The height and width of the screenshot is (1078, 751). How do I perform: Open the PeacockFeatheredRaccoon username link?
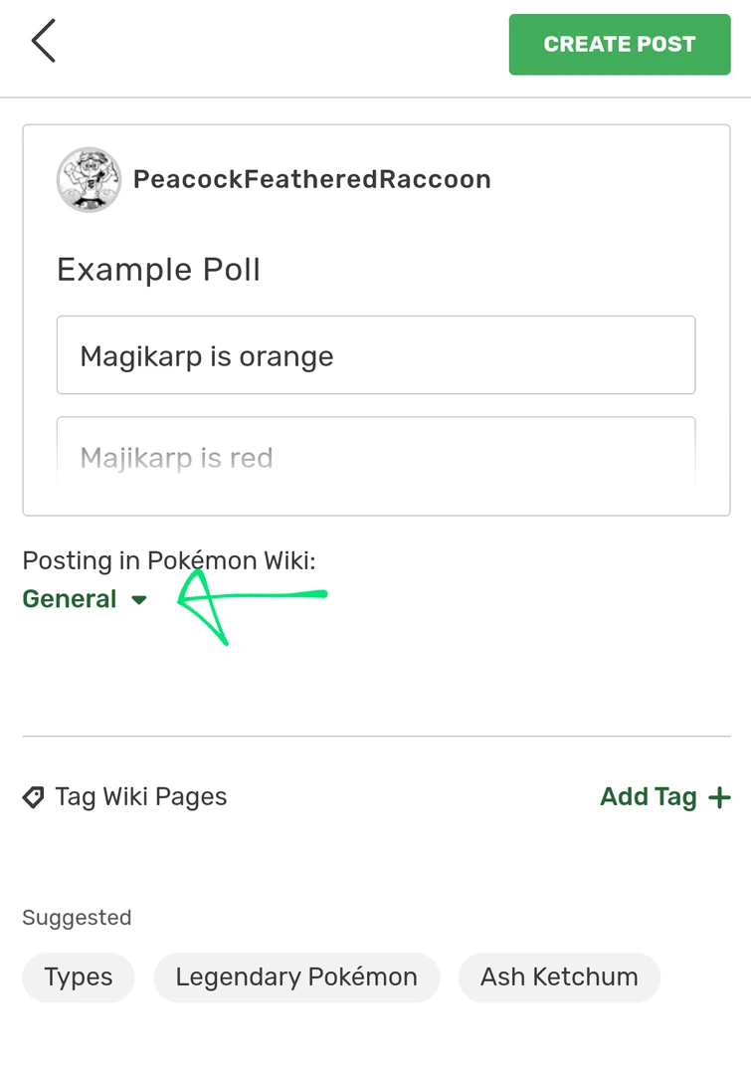pyautogui.click(x=311, y=180)
